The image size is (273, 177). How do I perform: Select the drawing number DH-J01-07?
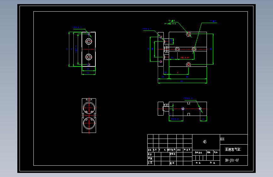[232, 160]
